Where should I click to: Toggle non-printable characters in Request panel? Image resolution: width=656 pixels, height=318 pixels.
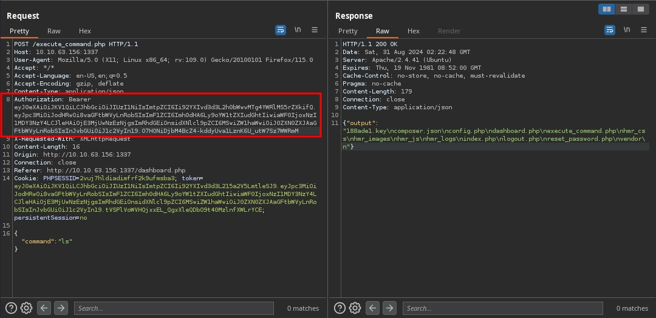298,30
